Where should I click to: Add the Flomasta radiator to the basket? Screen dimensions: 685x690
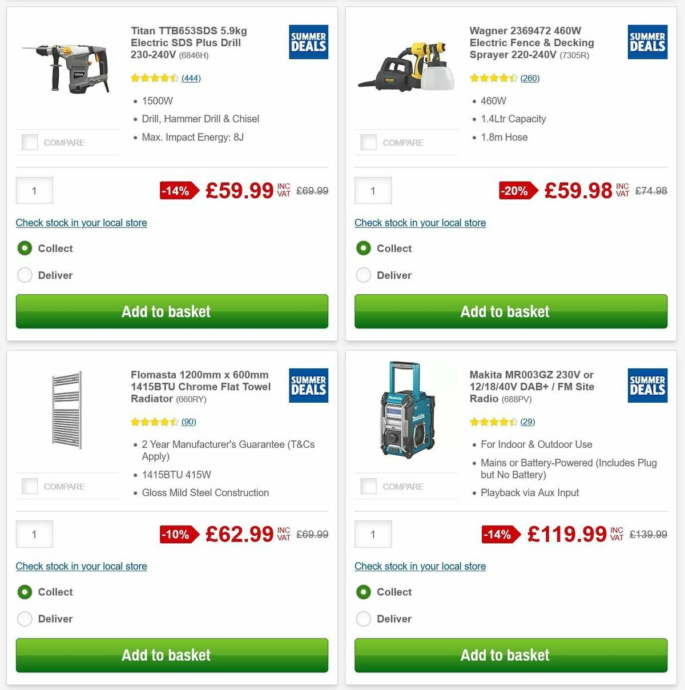(166, 655)
